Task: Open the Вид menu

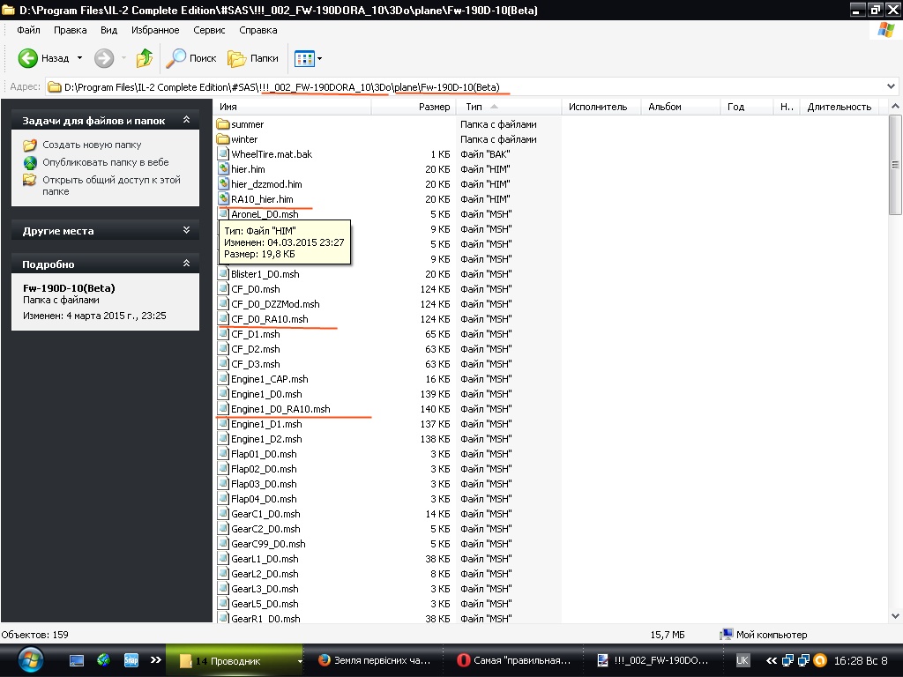Action: (108, 30)
